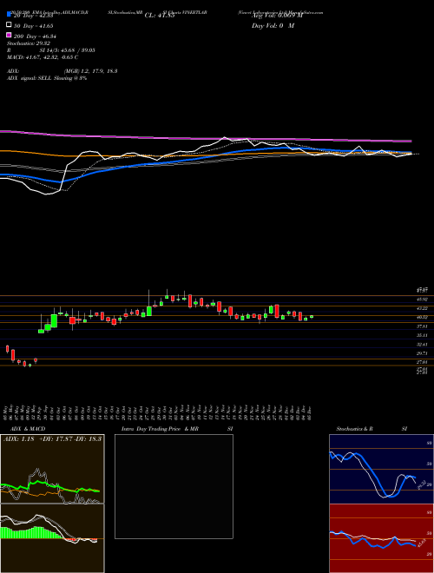434x573 pixels.
Task: Select the '200 Day = 46.34' legend text
Action: pos(35,36)
